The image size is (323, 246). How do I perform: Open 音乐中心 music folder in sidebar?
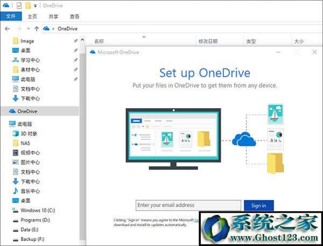click(x=30, y=191)
